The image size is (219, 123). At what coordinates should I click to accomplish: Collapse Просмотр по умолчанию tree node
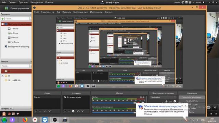click(2, 24)
